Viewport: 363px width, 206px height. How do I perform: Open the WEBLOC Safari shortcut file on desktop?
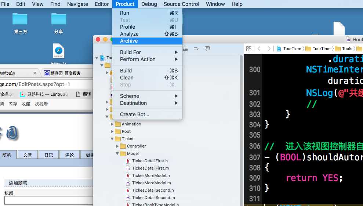click(59, 50)
